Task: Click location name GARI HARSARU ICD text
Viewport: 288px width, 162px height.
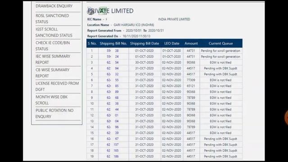Action: click(x=134, y=25)
